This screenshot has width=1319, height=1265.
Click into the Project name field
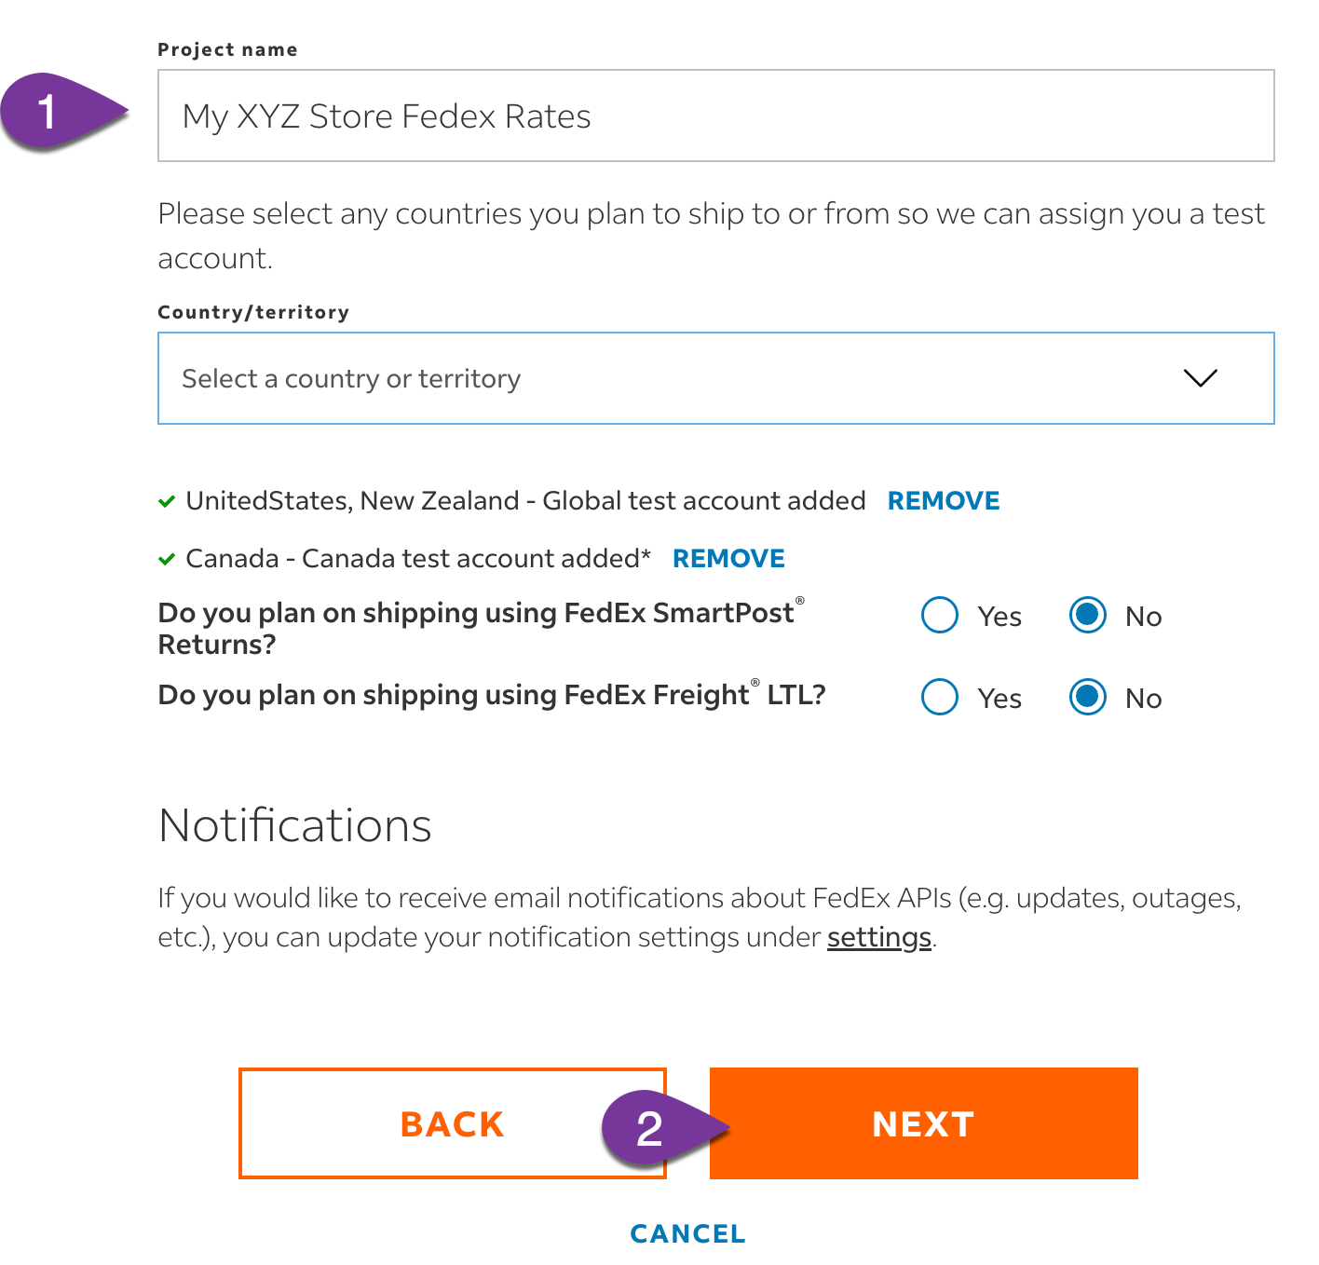pyautogui.click(x=715, y=116)
